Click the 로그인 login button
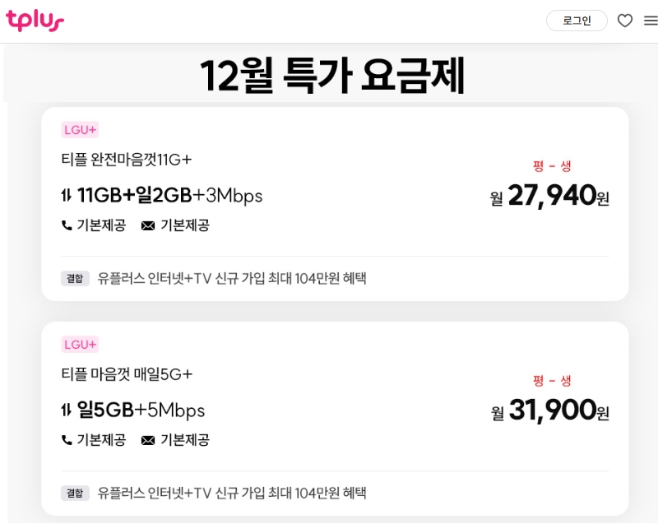Viewport: 658px width, 524px height. pos(577,21)
